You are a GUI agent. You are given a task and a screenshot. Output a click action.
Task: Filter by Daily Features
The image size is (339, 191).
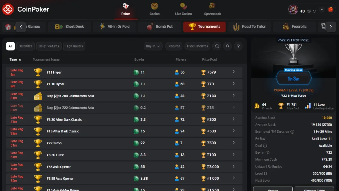[49, 46]
